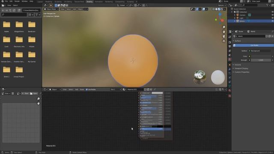Click the viewport zoom gizmo icon
Viewport: 274px width, 154px height.
tap(223, 27)
